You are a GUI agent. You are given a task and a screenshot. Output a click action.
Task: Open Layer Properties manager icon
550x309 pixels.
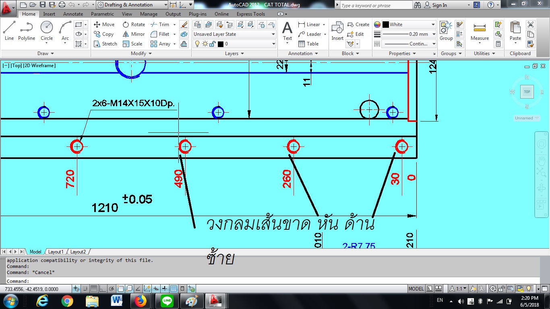[197, 25]
